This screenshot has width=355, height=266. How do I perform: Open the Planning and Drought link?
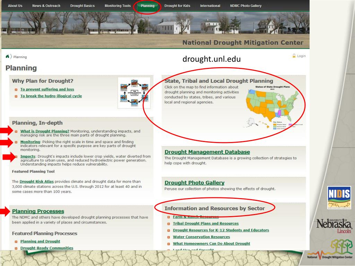[x=40, y=241]
